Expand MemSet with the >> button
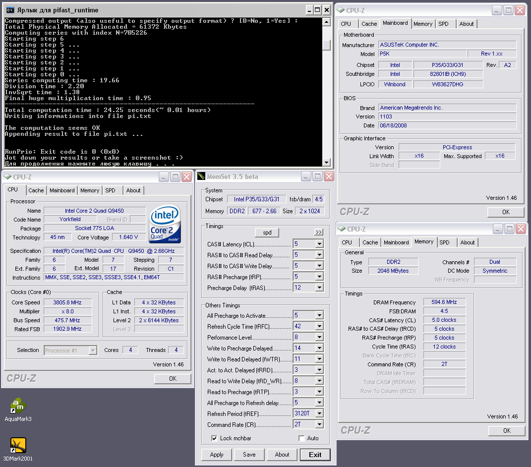Viewport: 531px width, 467px height. (319, 233)
